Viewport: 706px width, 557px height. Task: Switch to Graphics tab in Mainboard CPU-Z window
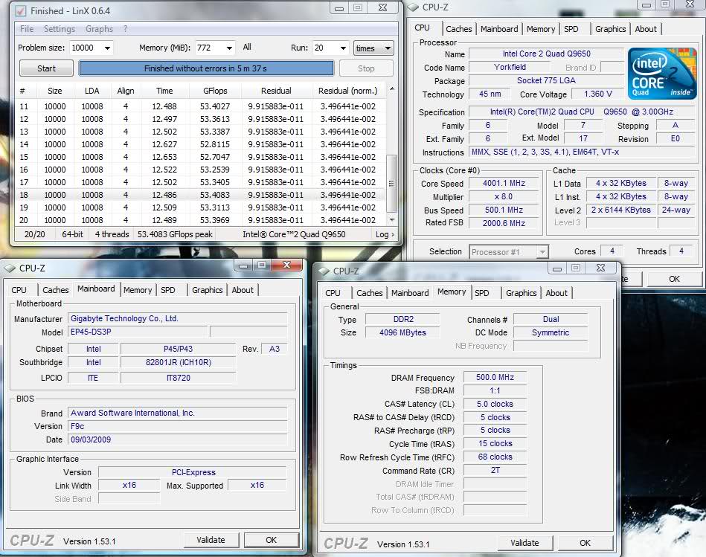pos(207,290)
